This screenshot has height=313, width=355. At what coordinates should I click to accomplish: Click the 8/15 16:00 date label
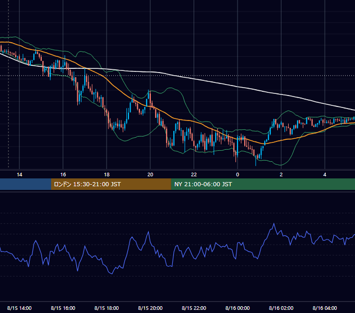pyautogui.click(x=63, y=308)
